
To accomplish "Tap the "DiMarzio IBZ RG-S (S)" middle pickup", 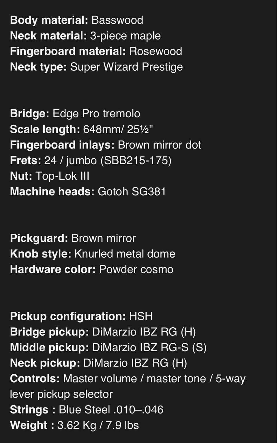I will (149, 347).
